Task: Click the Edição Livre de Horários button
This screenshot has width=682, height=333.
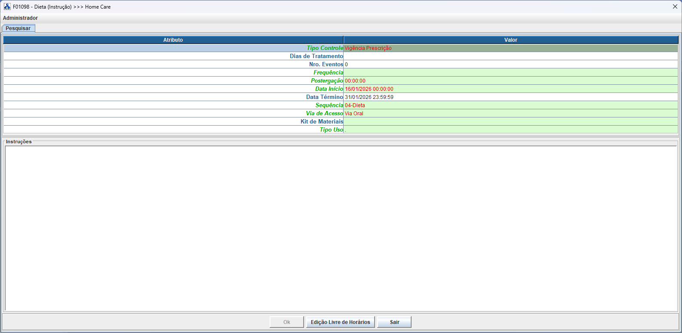Action: click(340, 322)
